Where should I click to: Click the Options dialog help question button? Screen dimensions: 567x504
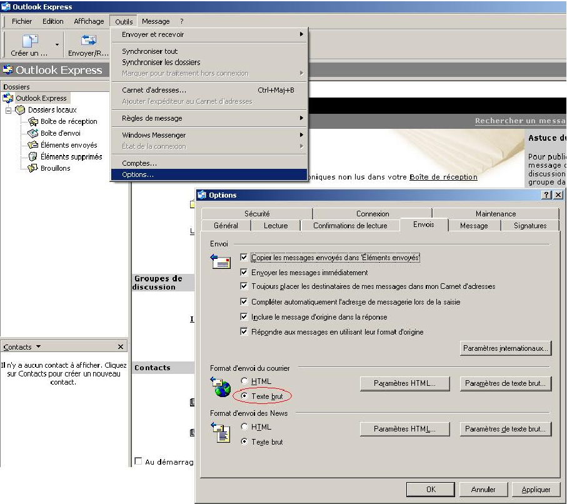click(x=546, y=194)
